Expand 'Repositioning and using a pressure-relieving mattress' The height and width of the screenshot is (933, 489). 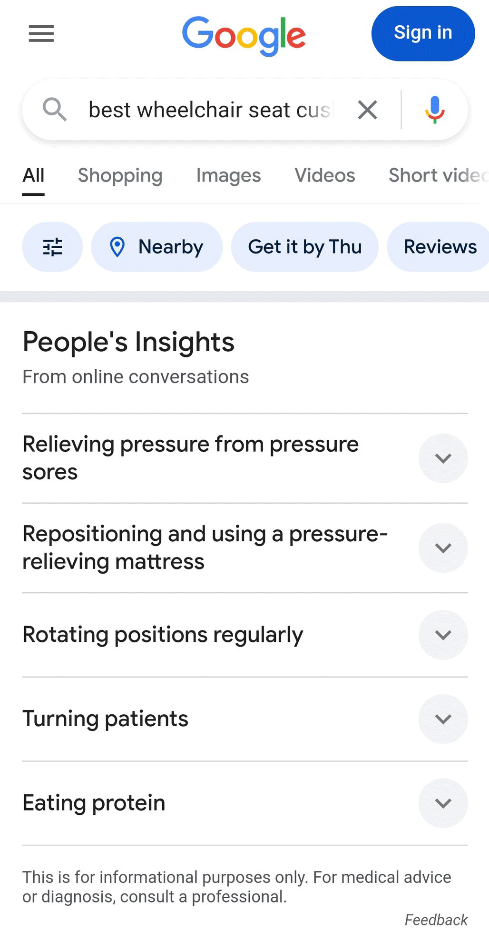coord(443,548)
